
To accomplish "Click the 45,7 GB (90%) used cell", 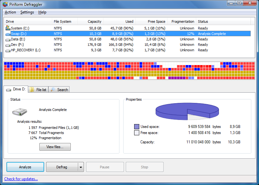I will (122, 28).
